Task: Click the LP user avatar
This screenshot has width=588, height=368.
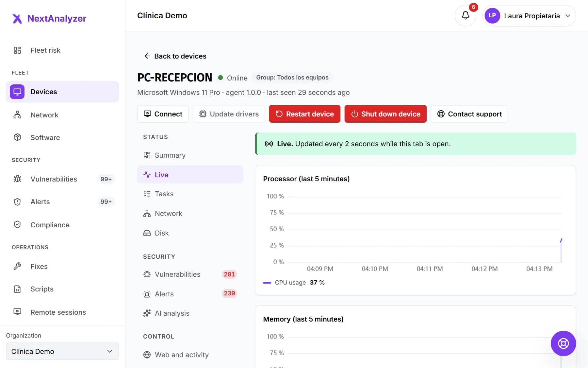Action: click(x=492, y=16)
